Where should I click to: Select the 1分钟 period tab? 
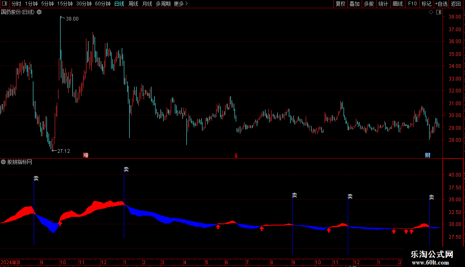[31, 4]
